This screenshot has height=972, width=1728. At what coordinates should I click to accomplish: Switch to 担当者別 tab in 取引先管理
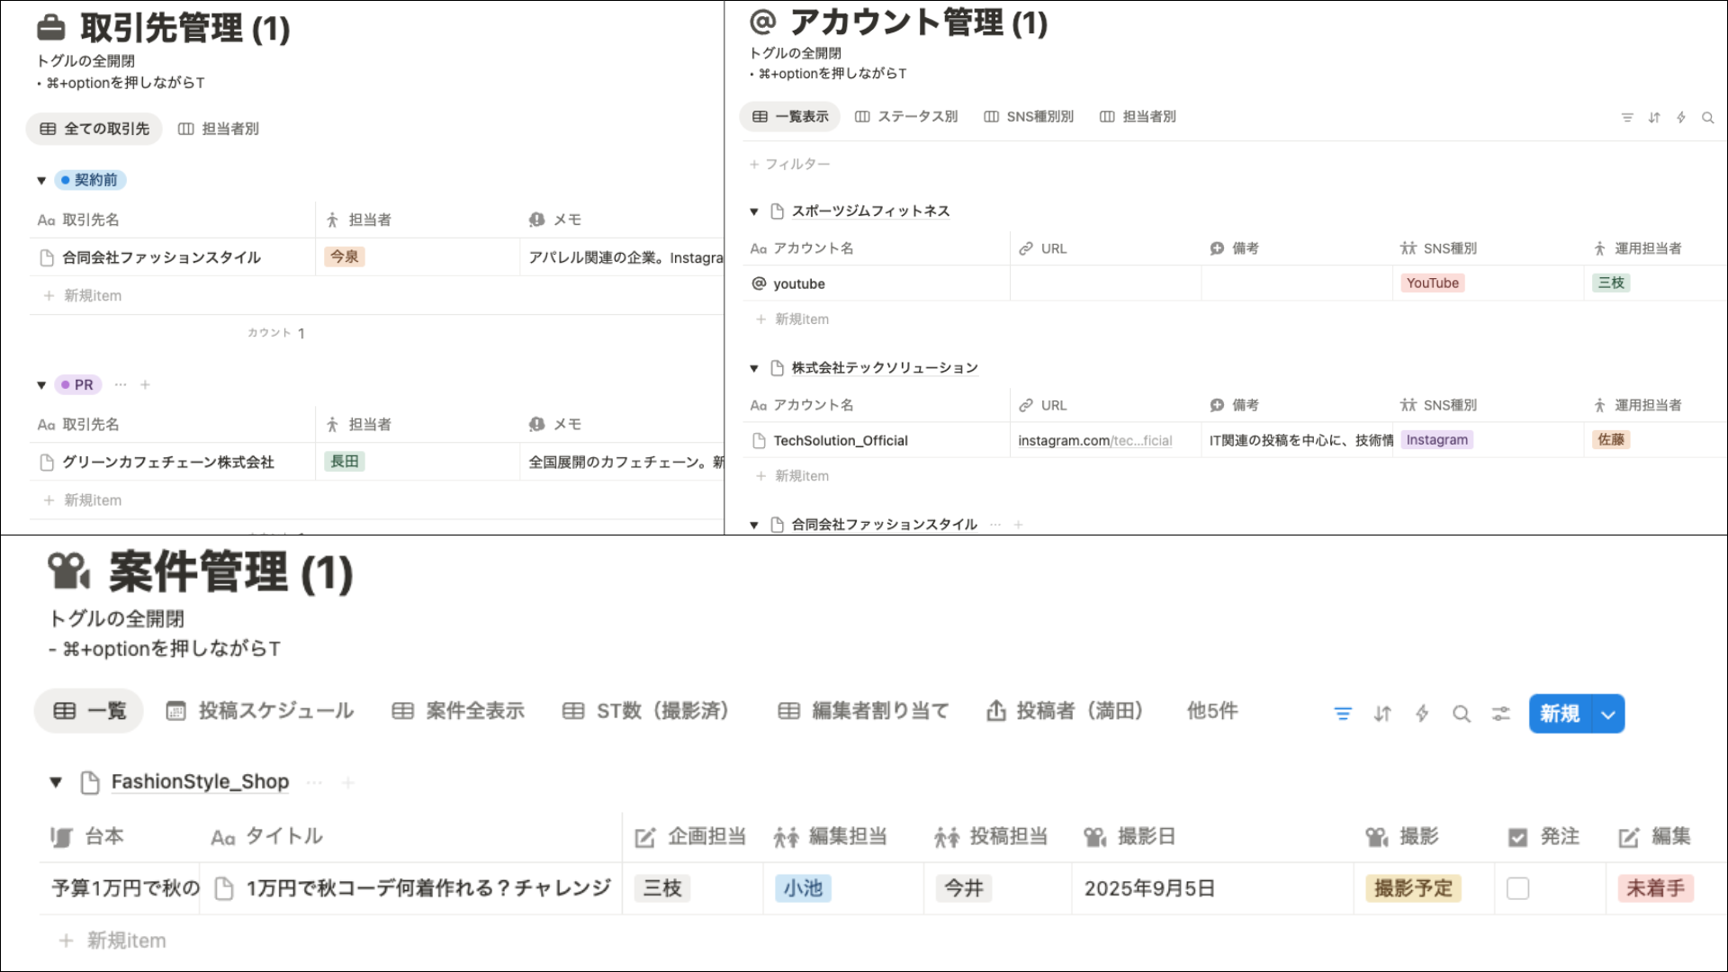219,129
